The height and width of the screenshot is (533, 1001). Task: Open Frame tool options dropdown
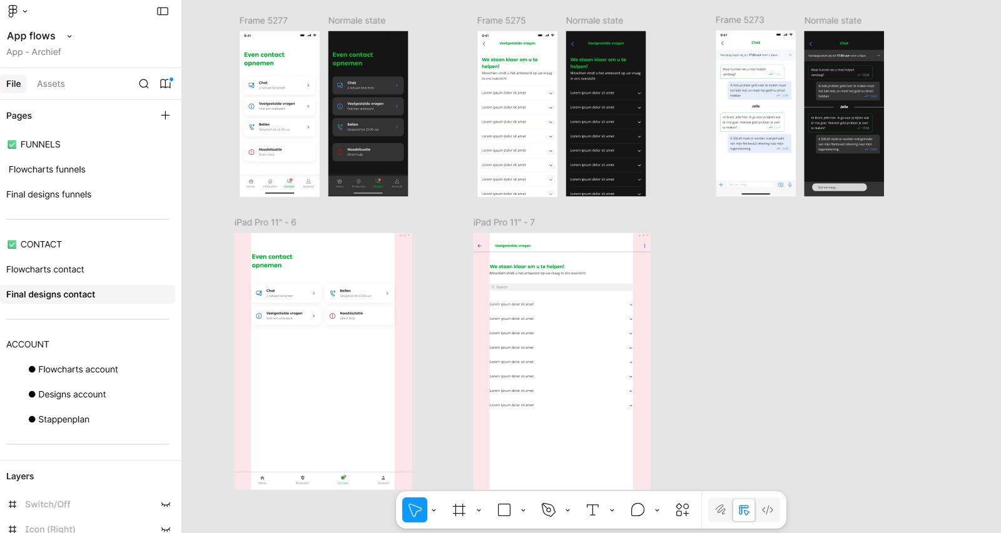pos(479,511)
